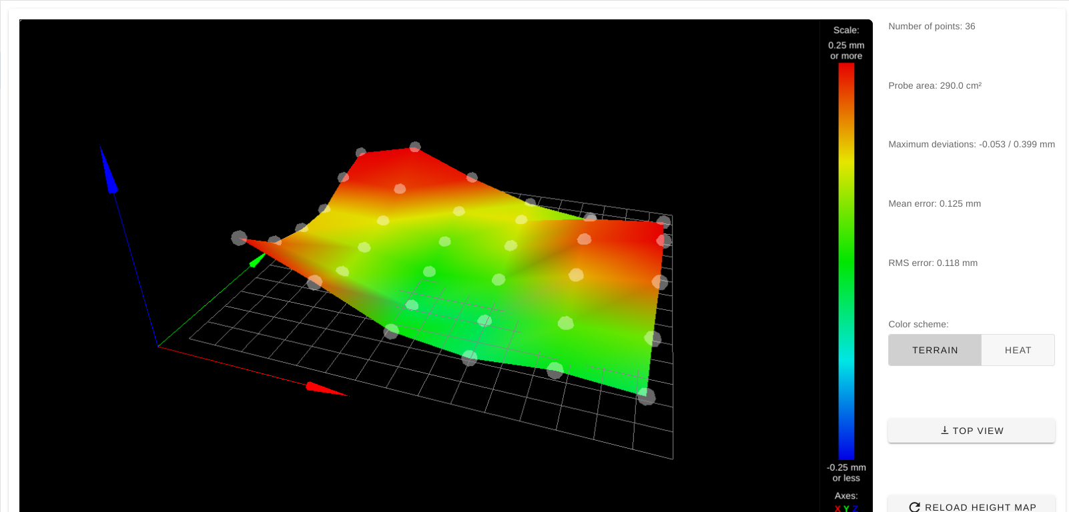Click '0.25 mm or more' scale label
Viewport: 1069px width, 512px height.
coord(846,51)
